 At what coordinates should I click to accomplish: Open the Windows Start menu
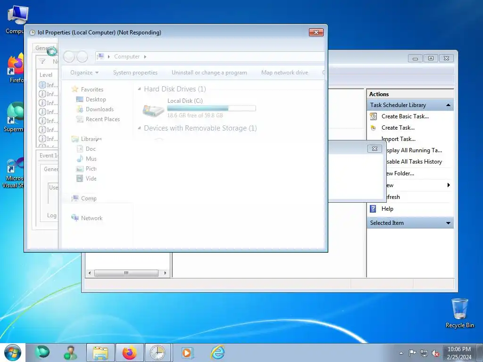click(x=13, y=353)
